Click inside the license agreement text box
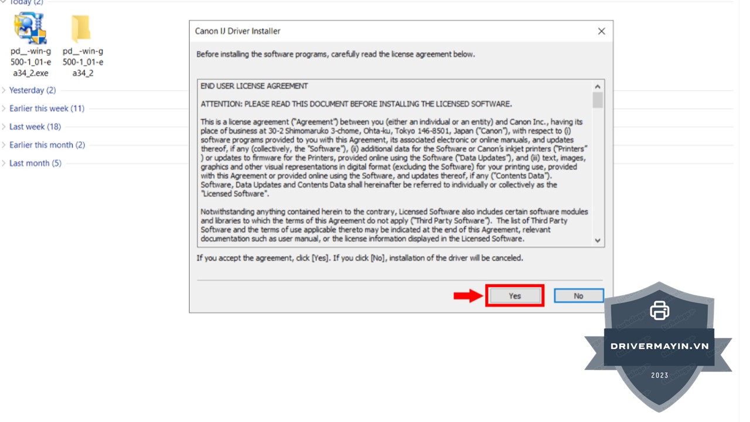This screenshot has width=750, height=422. tap(395, 163)
